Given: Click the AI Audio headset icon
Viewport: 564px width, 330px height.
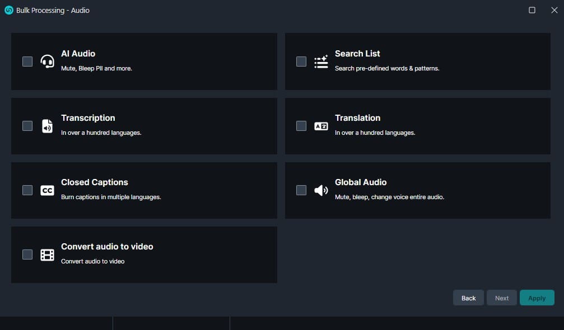Looking at the screenshot, I should 48,62.
